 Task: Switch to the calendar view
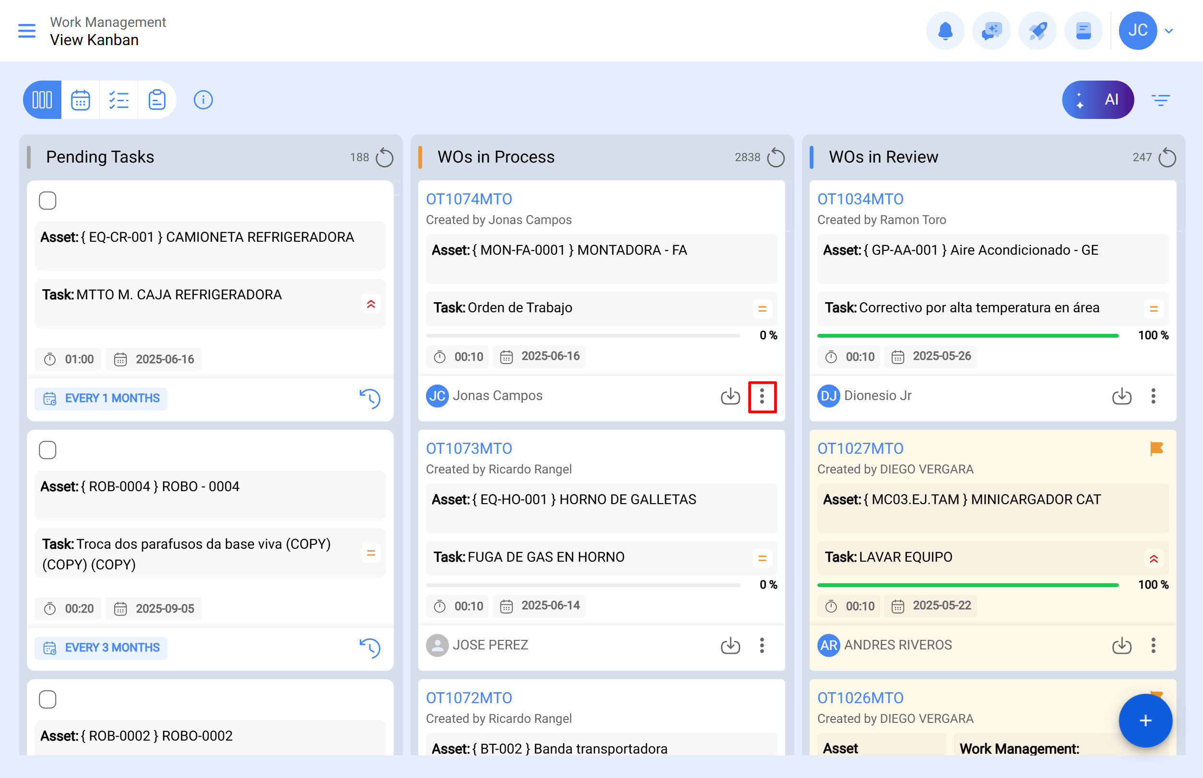(80, 99)
